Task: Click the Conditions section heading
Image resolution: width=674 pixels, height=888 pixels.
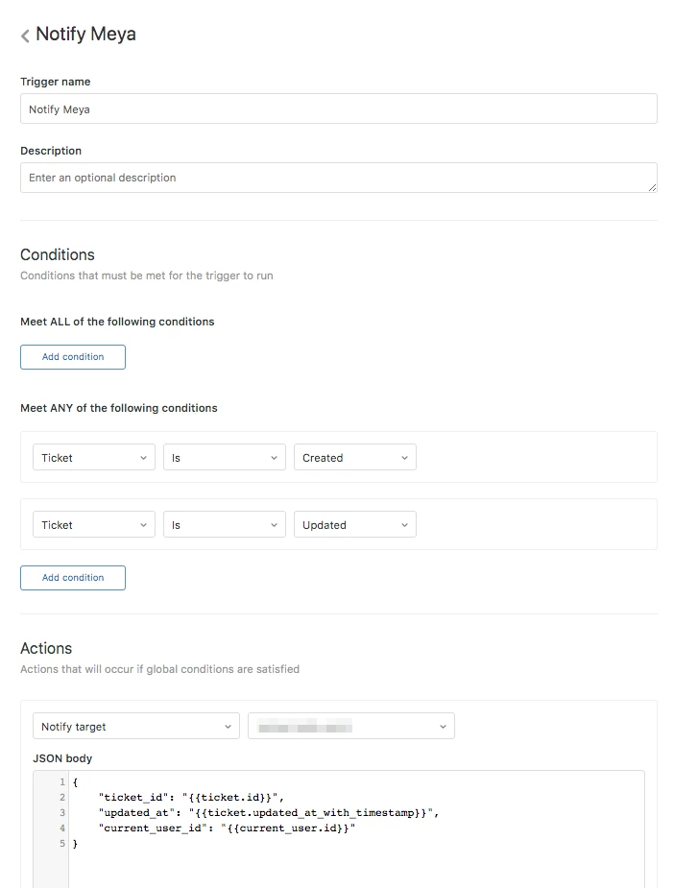Action: 58,254
